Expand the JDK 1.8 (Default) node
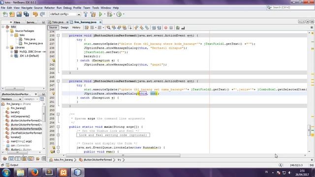Screen dimensions: 315x177 coord(12,56)
